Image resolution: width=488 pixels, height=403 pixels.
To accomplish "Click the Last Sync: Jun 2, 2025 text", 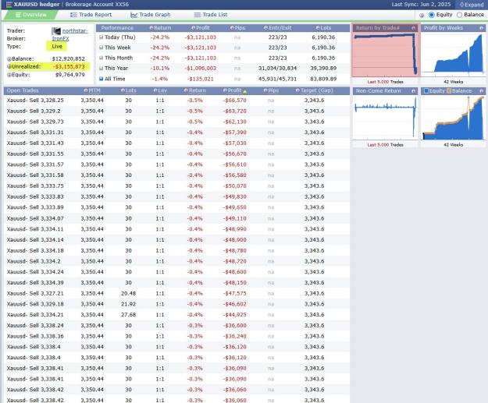I will pyautogui.click(x=421, y=5).
